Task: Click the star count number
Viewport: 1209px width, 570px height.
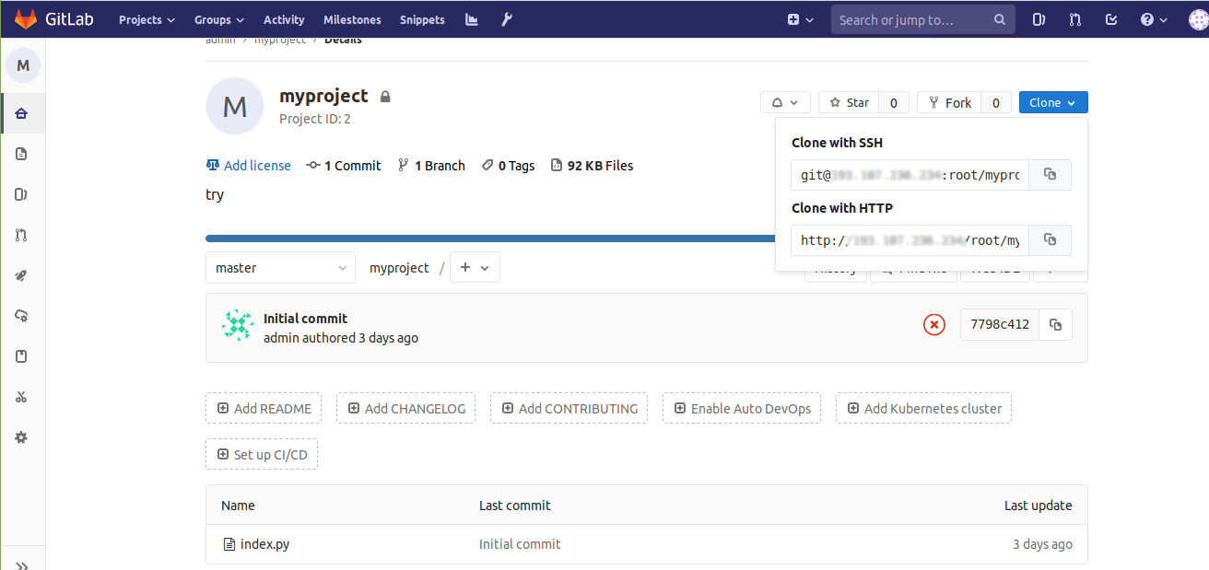Action: [x=894, y=102]
